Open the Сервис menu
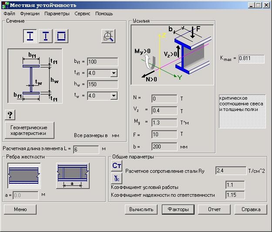Image resolution: width=272 pixels, height=232 pixels. click(x=82, y=13)
